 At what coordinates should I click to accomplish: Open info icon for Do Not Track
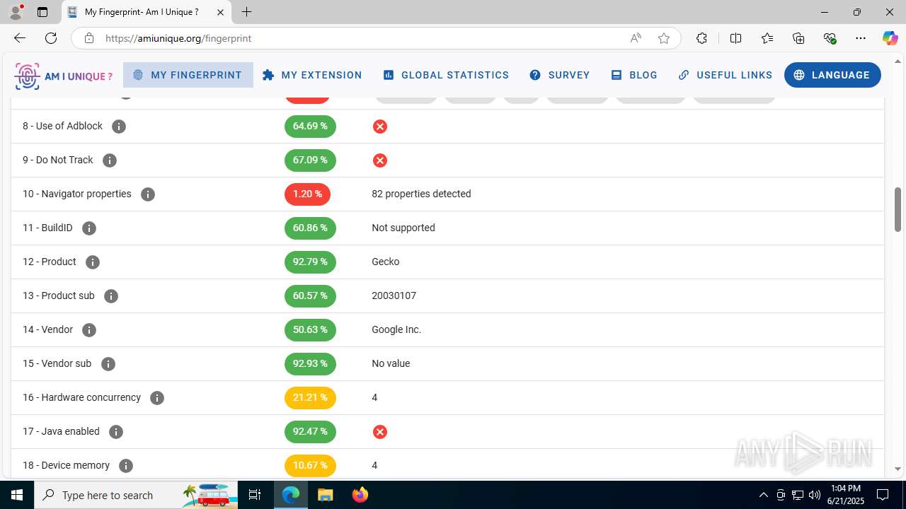110,160
